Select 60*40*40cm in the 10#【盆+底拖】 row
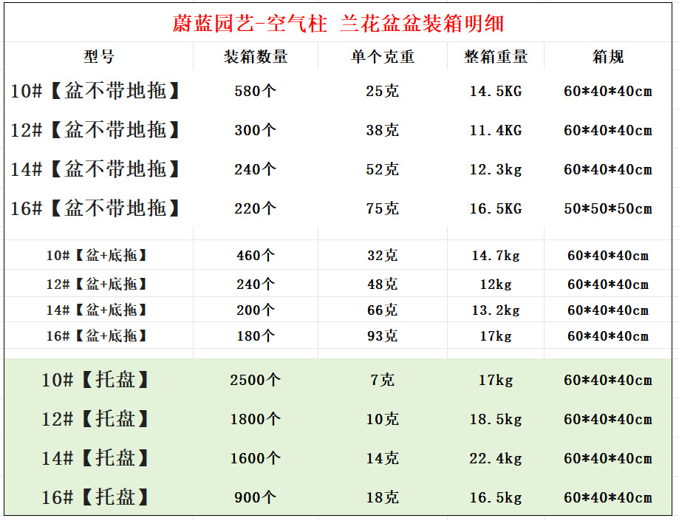This screenshot has height=521, width=679. (x=608, y=256)
